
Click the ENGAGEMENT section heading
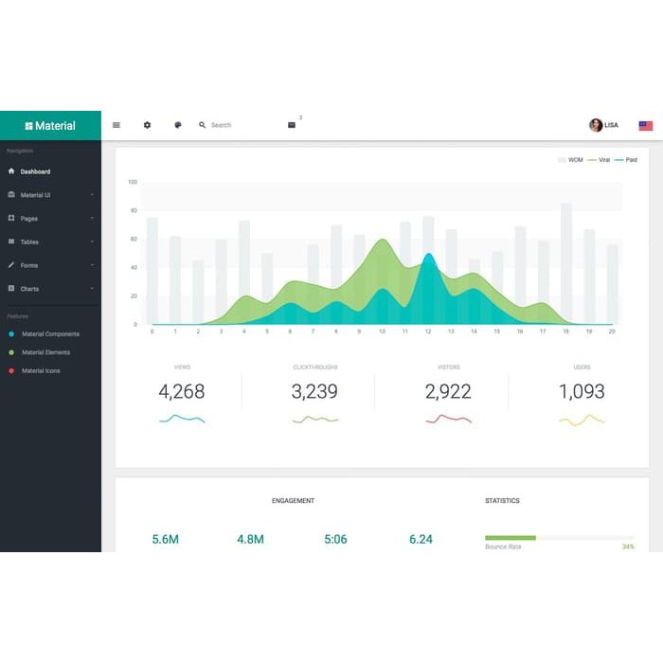point(293,501)
